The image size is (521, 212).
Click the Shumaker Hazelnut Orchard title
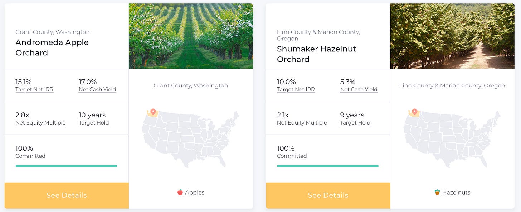(316, 54)
